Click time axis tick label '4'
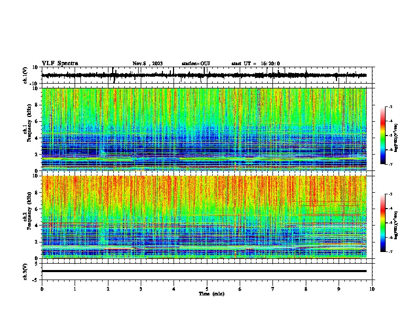This screenshot has height=324, width=419. click(x=174, y=289)
